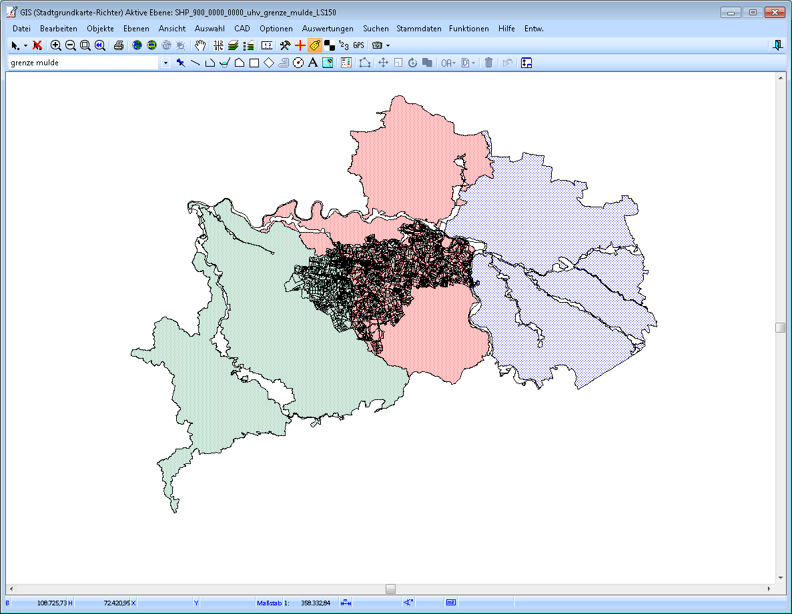Open the Ebenen menu

(x=136, y=29)
